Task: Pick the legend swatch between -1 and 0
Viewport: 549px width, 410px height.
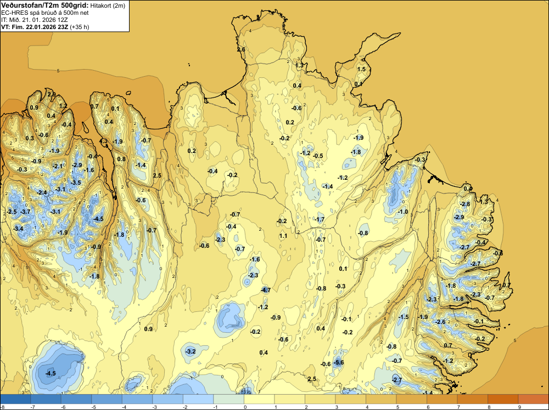Action: pos(228,399)
